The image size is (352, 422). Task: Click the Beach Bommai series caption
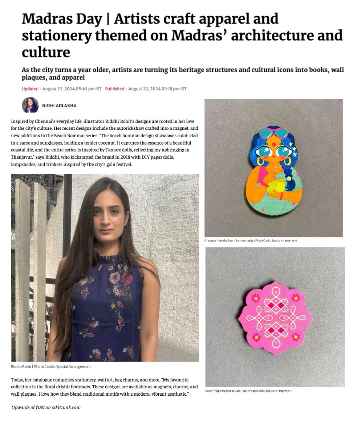coord(251,241)
